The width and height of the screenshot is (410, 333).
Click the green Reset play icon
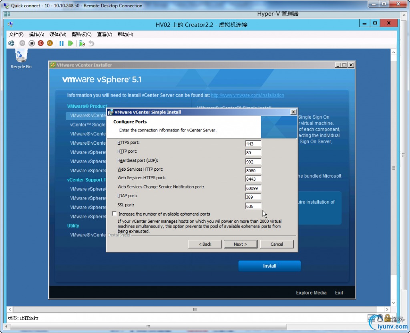(70, 43)
